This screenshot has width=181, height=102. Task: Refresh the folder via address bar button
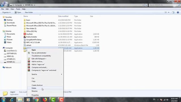(x=146, y=5)
